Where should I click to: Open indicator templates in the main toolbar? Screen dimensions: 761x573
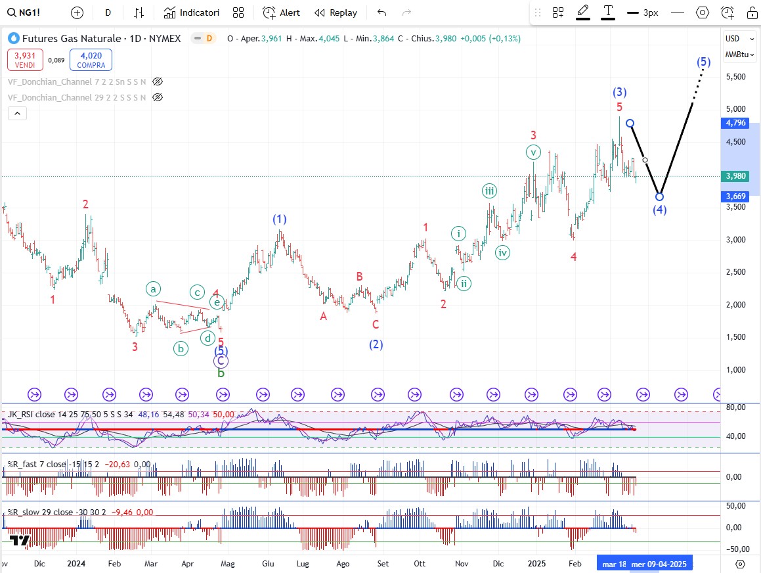click(238, 12)
